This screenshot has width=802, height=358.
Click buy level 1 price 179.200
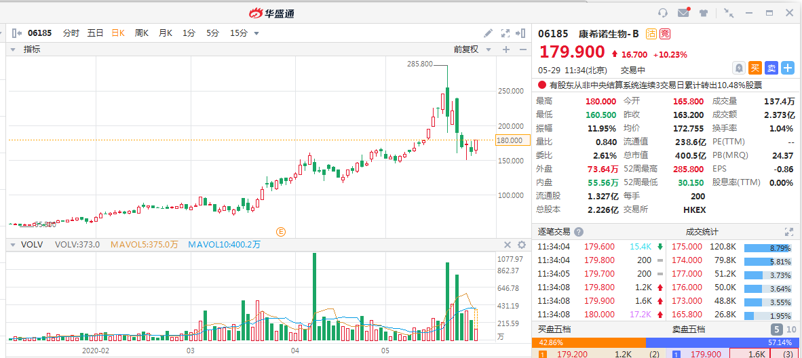click(x=571, y=353)
